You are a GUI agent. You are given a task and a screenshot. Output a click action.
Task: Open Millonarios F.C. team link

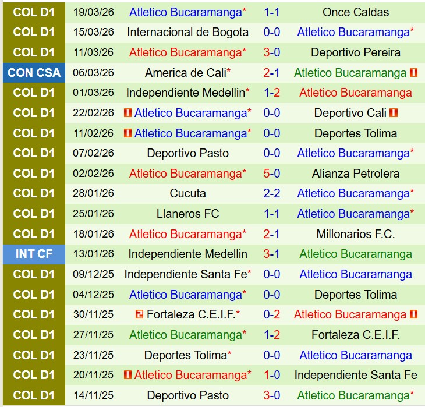click(x=355, y=234)
